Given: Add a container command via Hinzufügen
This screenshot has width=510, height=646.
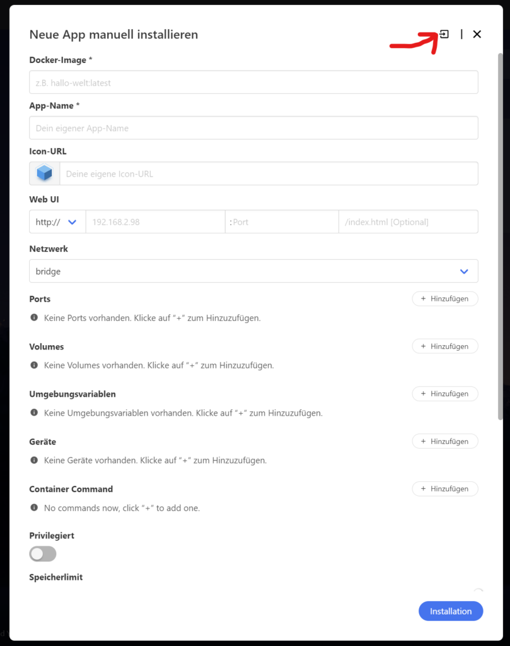Looking at the screenshot, I should (445, 489).
